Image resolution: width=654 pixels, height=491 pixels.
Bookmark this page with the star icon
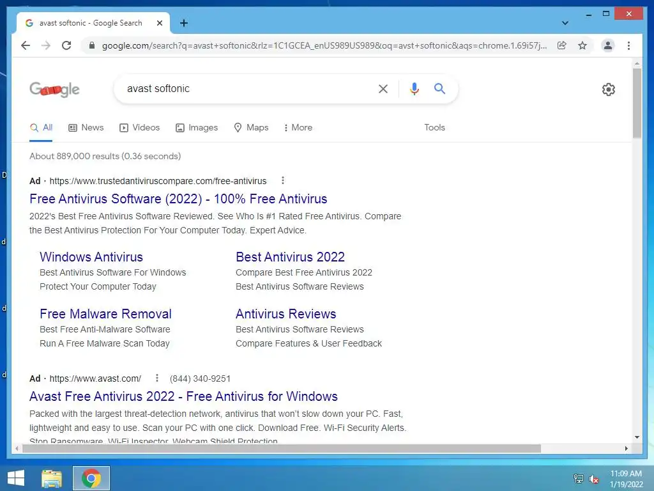[x=582, y=45]
